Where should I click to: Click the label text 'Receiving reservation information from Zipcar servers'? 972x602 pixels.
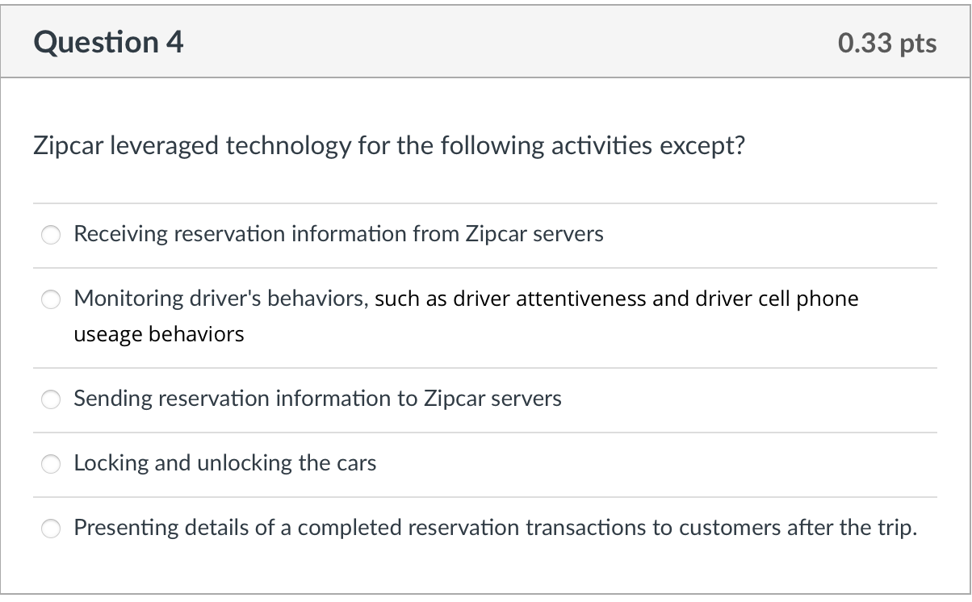[x=338, y=235]
